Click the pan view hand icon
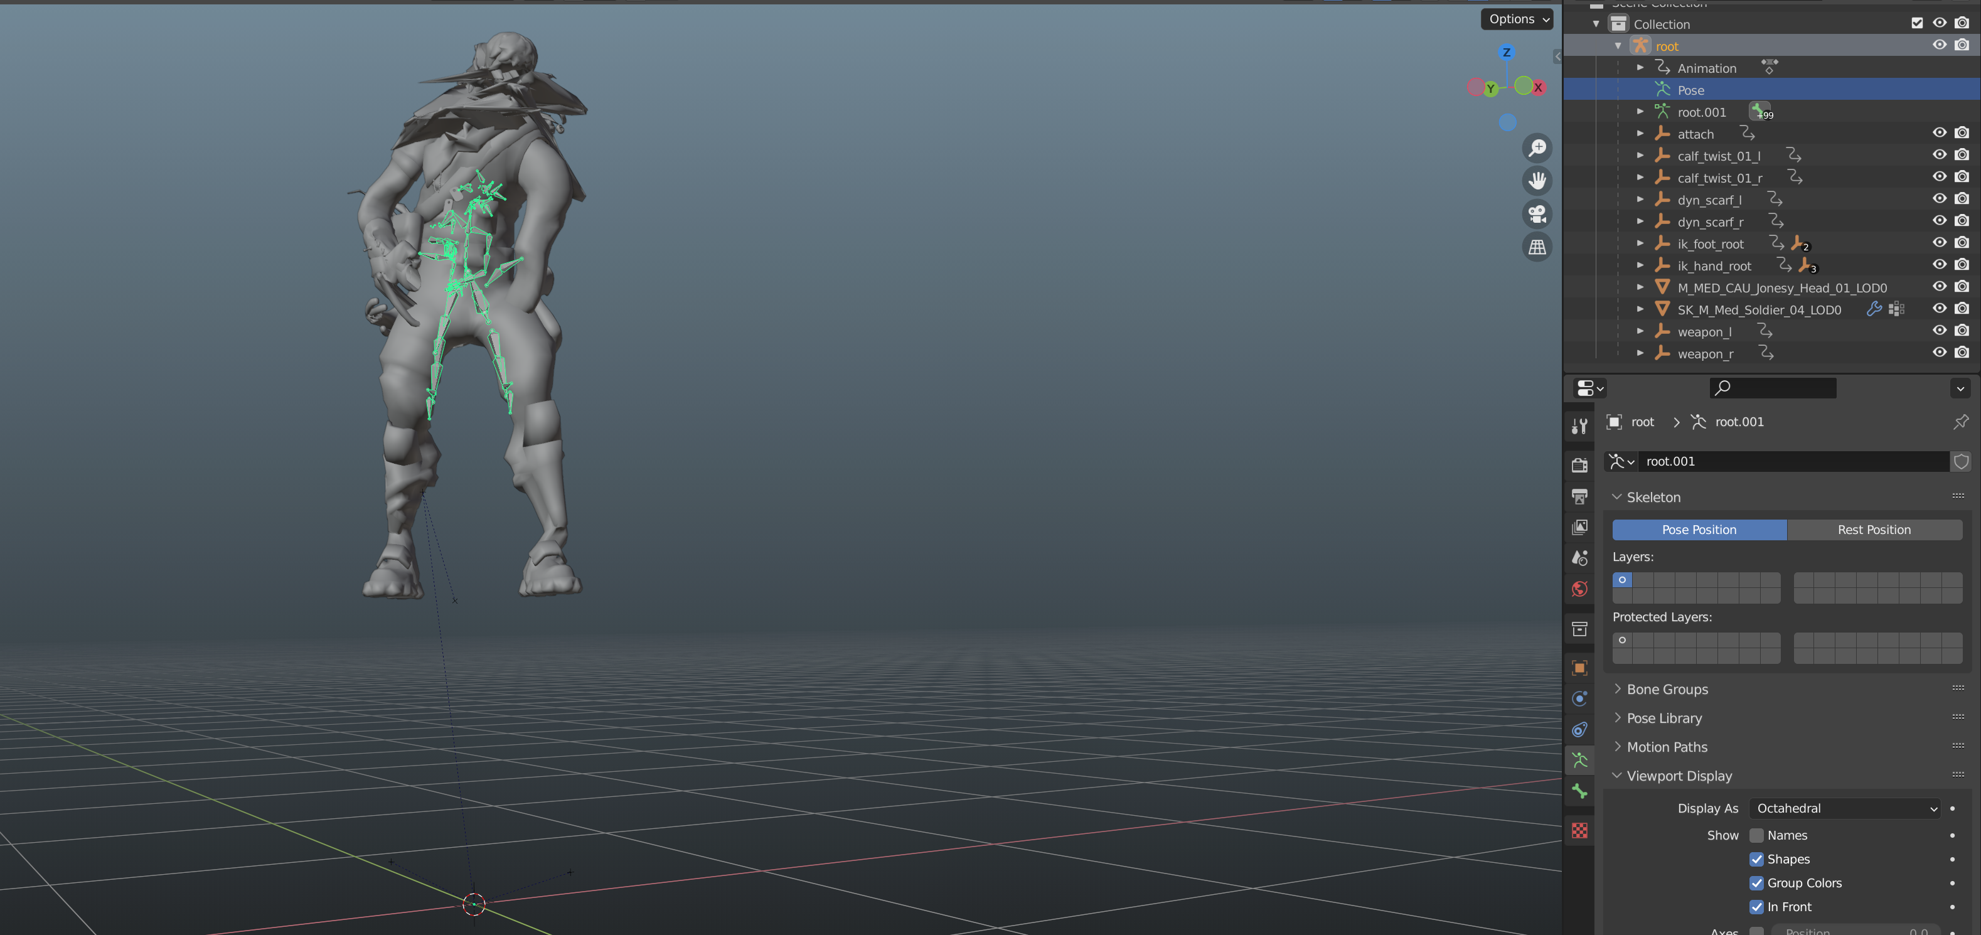Screen dimensions: 1981x935 pyautogui.click(x=1537, y=181)
